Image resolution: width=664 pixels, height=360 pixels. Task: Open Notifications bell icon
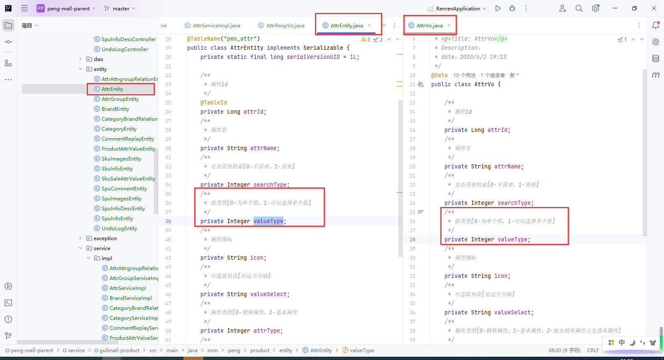pos(656,25)
